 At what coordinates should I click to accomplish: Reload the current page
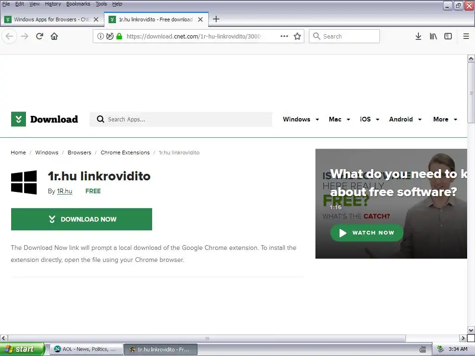39,36
